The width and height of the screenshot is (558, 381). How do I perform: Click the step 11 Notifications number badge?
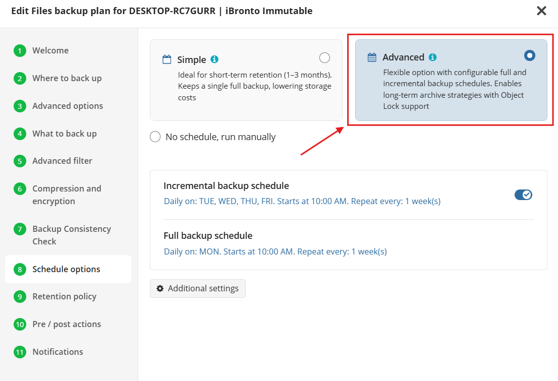pyautogui.click(x=20, y=352)
